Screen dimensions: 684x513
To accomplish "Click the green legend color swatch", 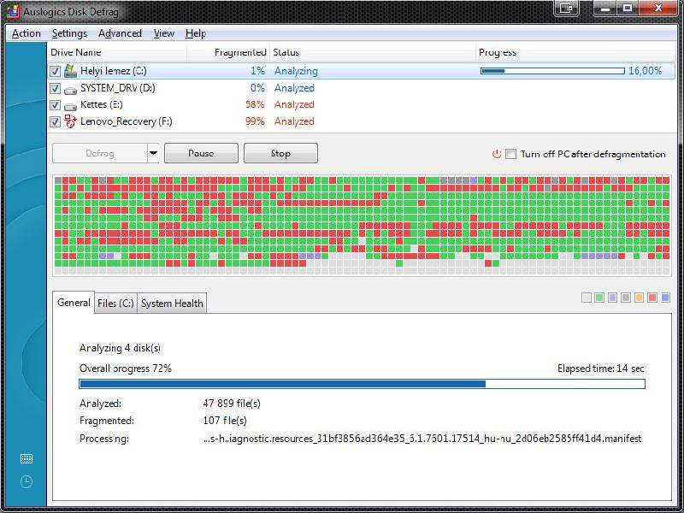I will coord(599,298).
